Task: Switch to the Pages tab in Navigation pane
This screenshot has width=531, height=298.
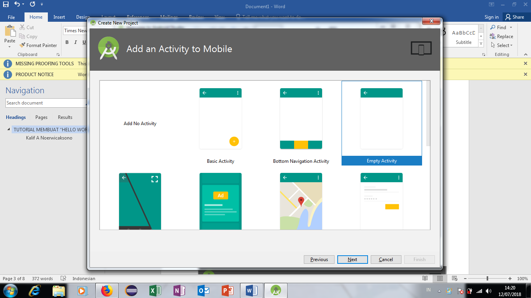Action: tap(41, 117)
